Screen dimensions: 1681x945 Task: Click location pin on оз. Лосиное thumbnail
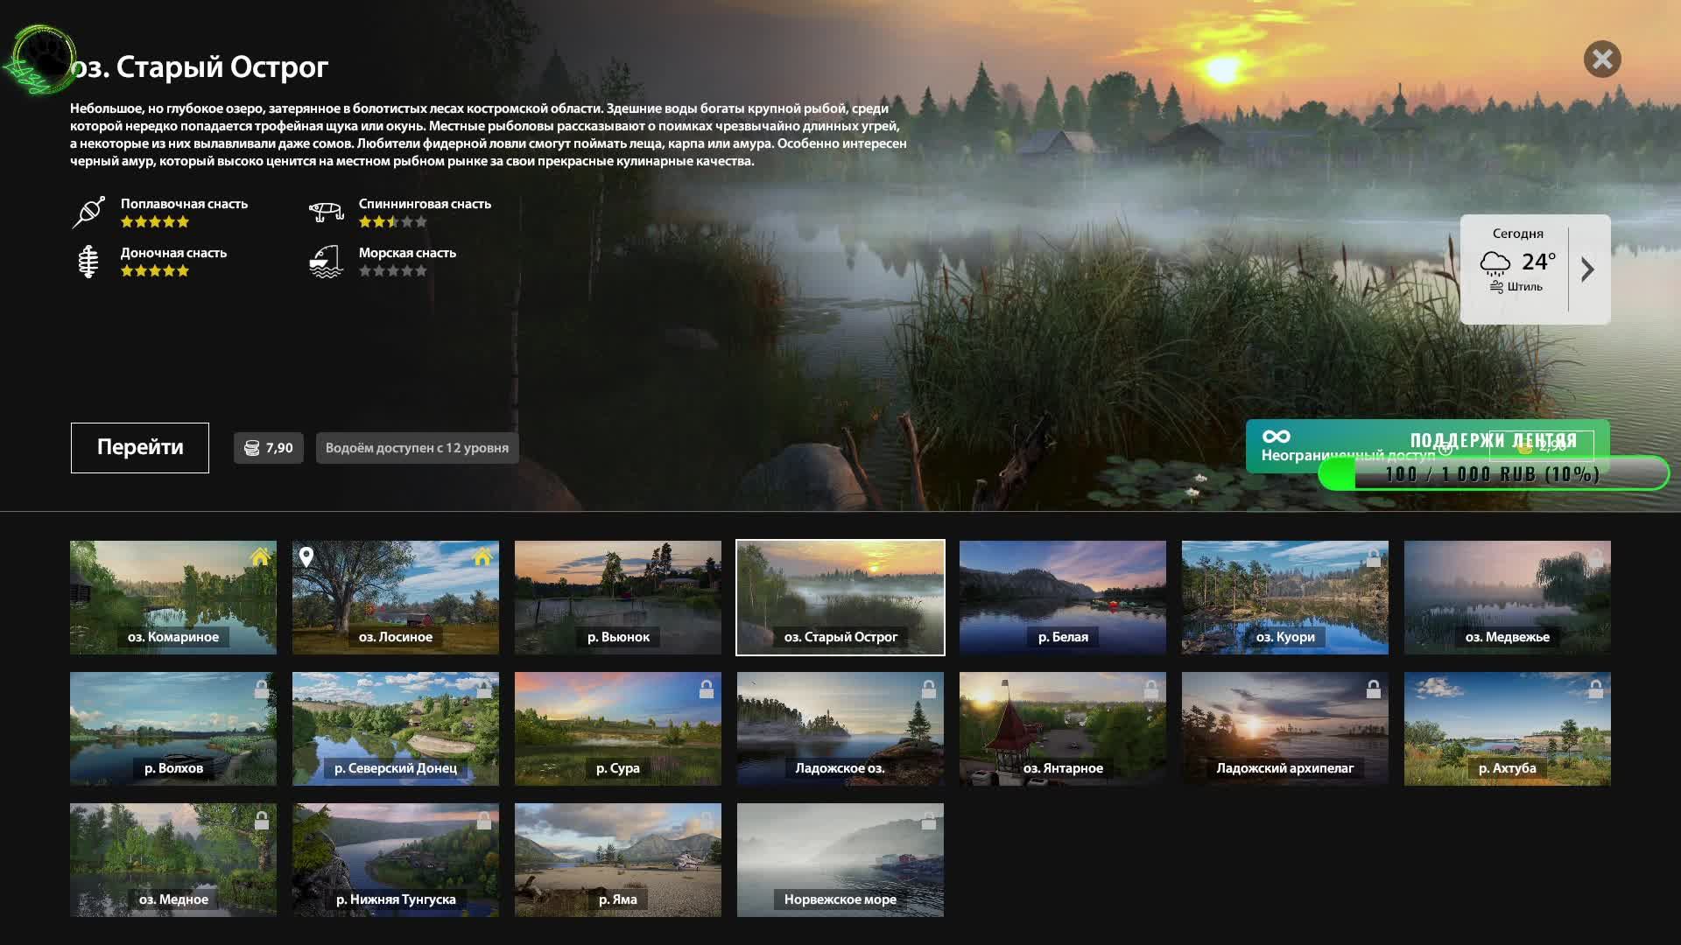(x=306, y=556)
